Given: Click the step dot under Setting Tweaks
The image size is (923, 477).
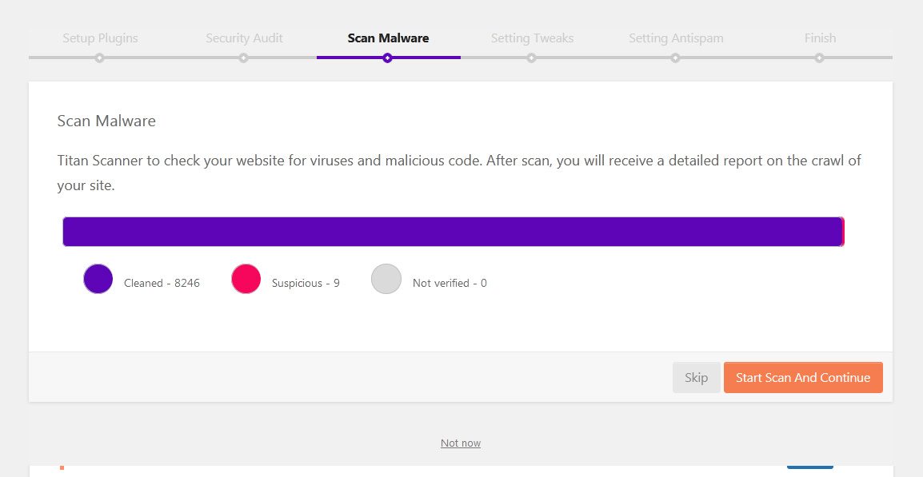Looking at the screenshot, I should click(x=531, y=58).
